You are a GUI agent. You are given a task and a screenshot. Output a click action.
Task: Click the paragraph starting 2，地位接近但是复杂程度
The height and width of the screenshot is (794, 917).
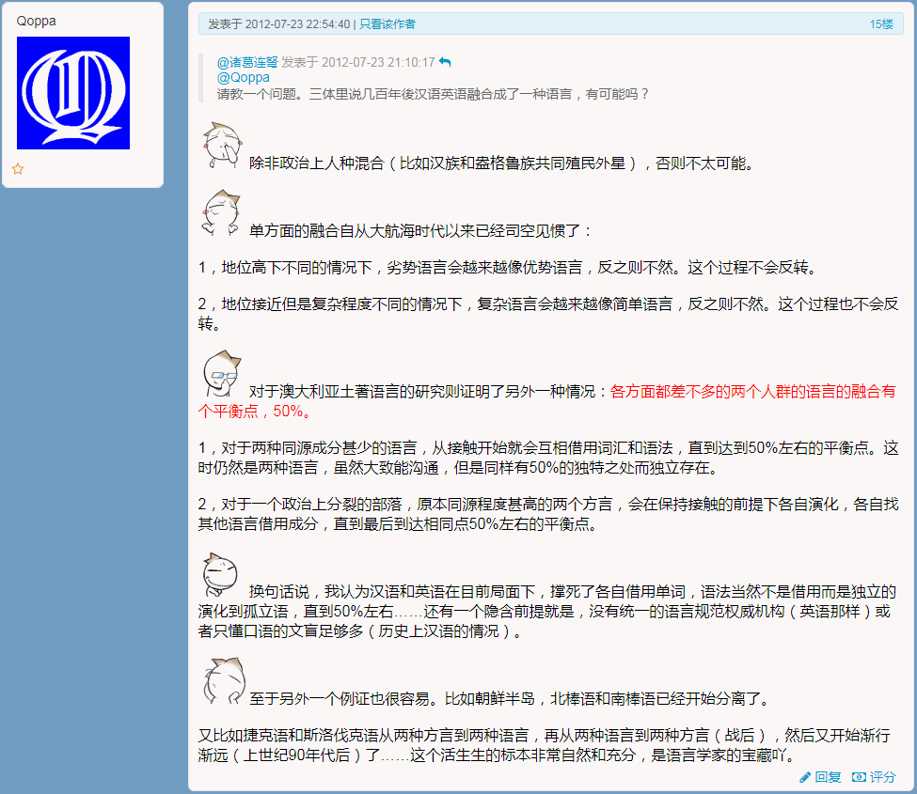[x=548, y=314]
